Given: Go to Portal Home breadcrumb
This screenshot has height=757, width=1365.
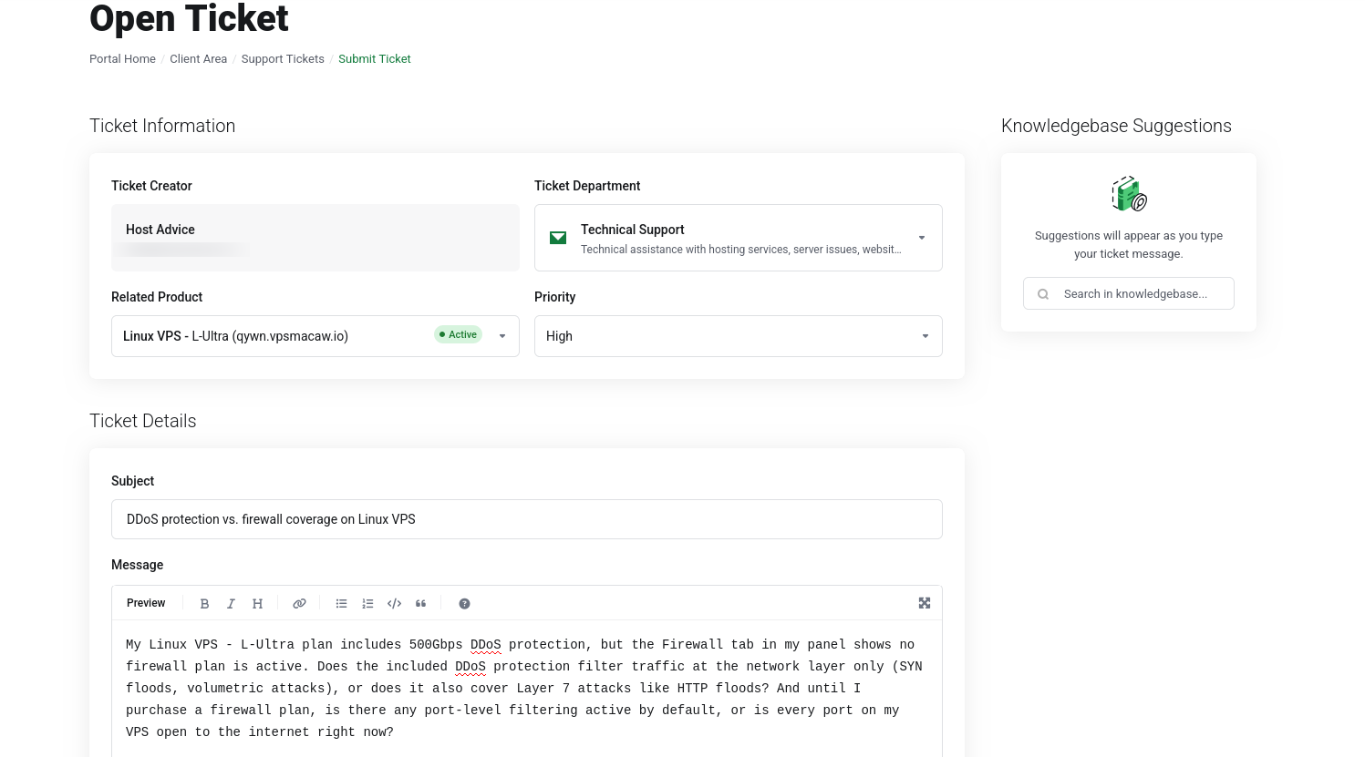Looking at the screenshot, I should [122, 59].
